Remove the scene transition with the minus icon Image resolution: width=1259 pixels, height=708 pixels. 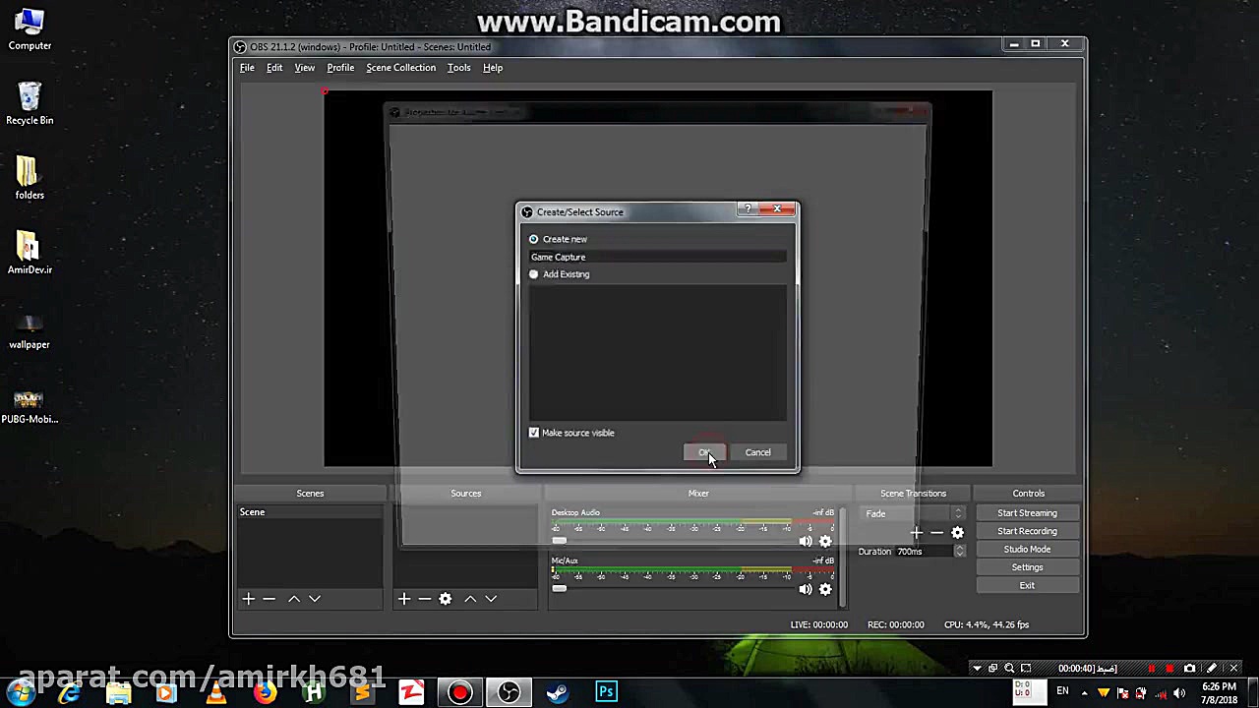tap(936, 533)
